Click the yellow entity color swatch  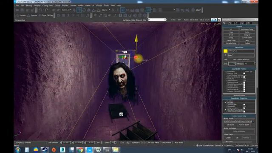click(x=225, y=51)
